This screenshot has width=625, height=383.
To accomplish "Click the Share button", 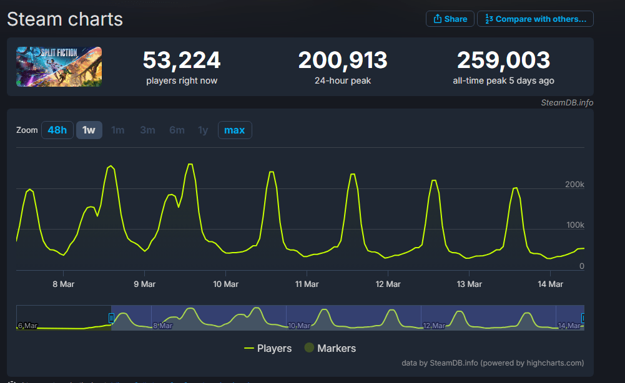I will point(450,19).
